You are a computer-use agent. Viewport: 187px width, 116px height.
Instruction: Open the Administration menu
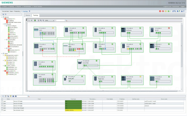(x=27, y=7)
